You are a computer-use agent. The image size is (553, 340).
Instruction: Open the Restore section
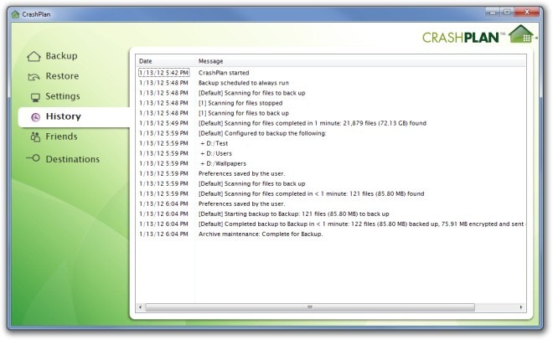[62, 76]
